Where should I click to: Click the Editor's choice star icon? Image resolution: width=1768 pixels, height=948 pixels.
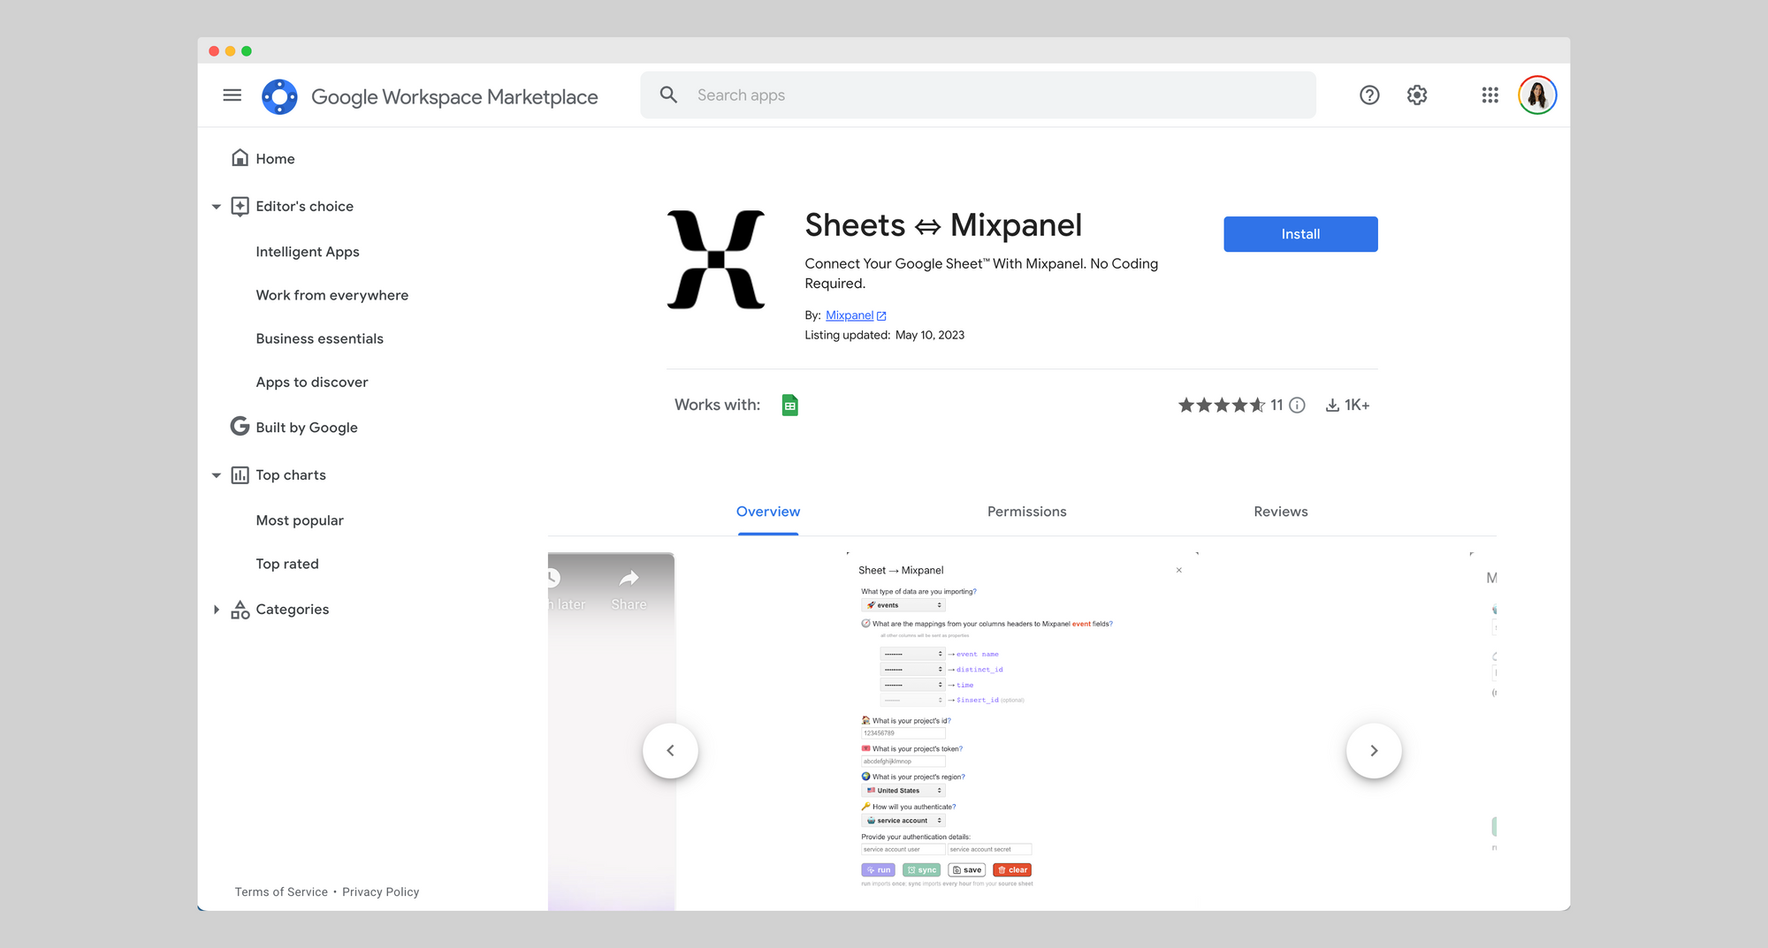(x=240, y=206)
